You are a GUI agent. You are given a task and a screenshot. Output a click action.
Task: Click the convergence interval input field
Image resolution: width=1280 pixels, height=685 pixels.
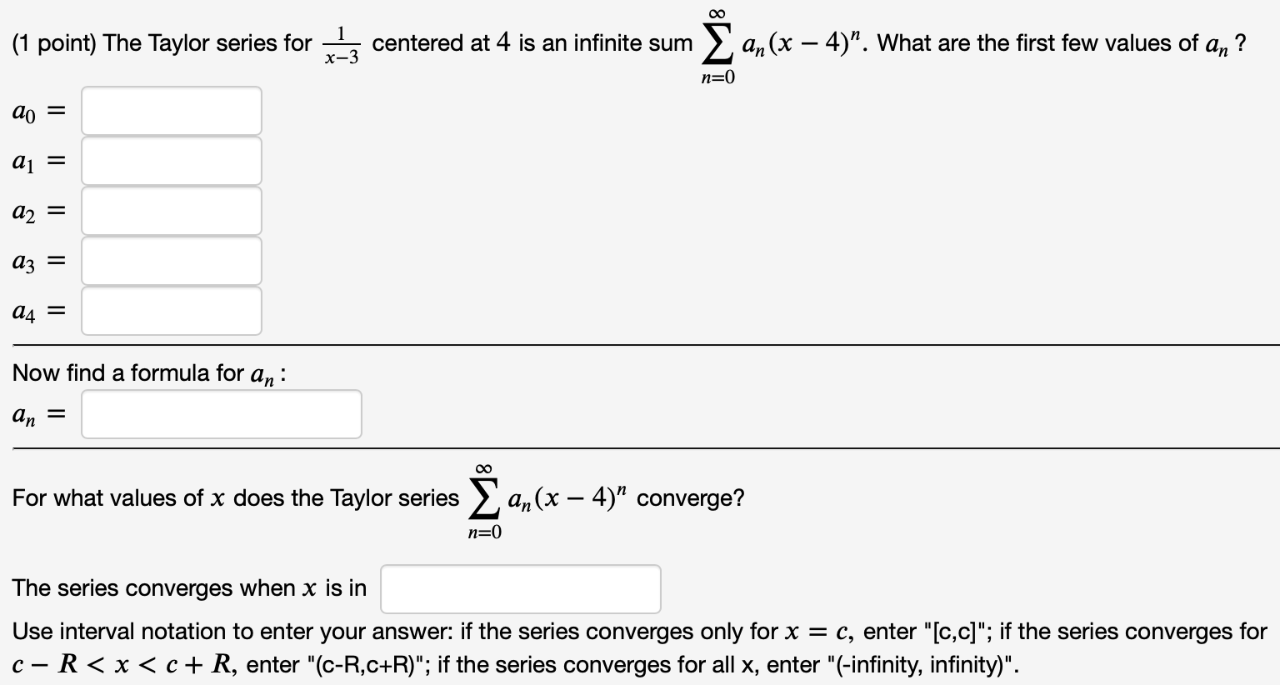[x=519, y=588]
